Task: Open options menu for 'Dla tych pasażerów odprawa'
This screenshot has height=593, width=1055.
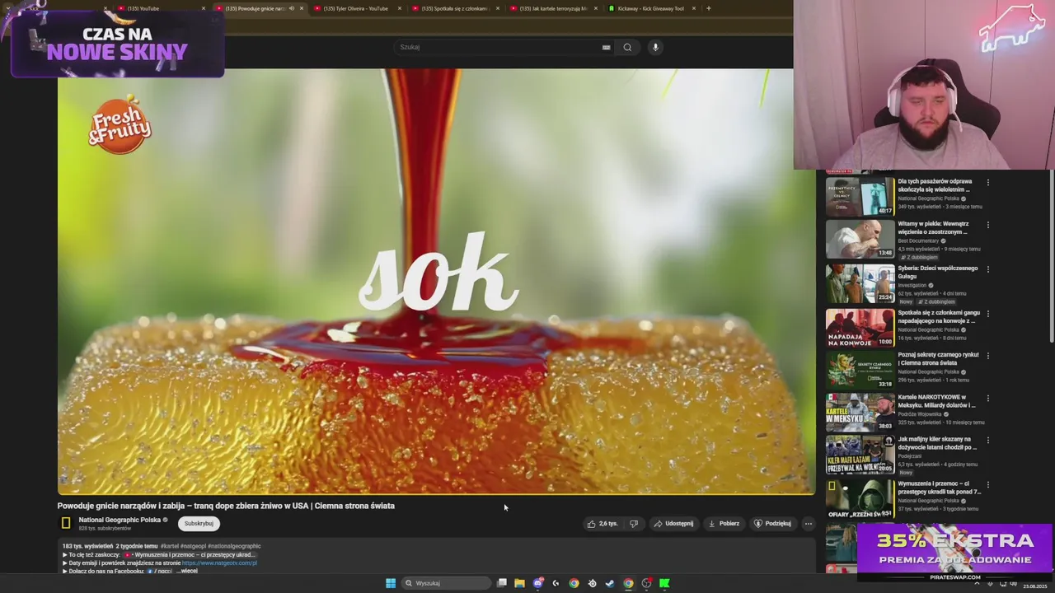Action: click(987, 183)
